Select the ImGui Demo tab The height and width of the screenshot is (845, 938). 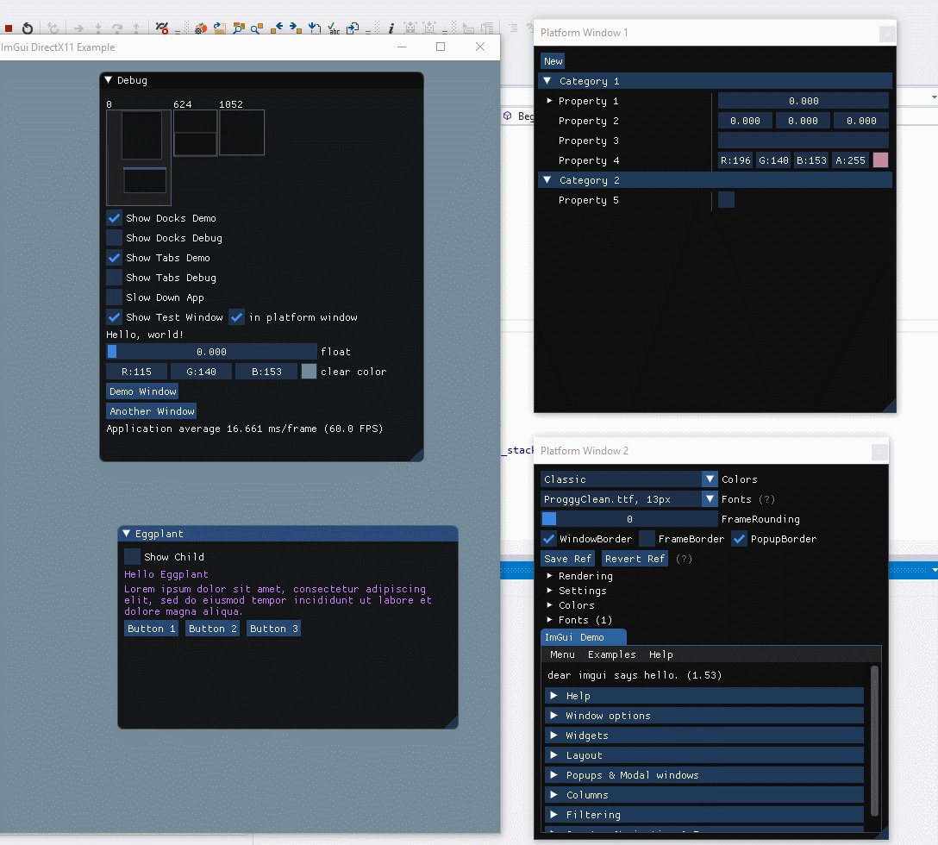click(584, 636)
